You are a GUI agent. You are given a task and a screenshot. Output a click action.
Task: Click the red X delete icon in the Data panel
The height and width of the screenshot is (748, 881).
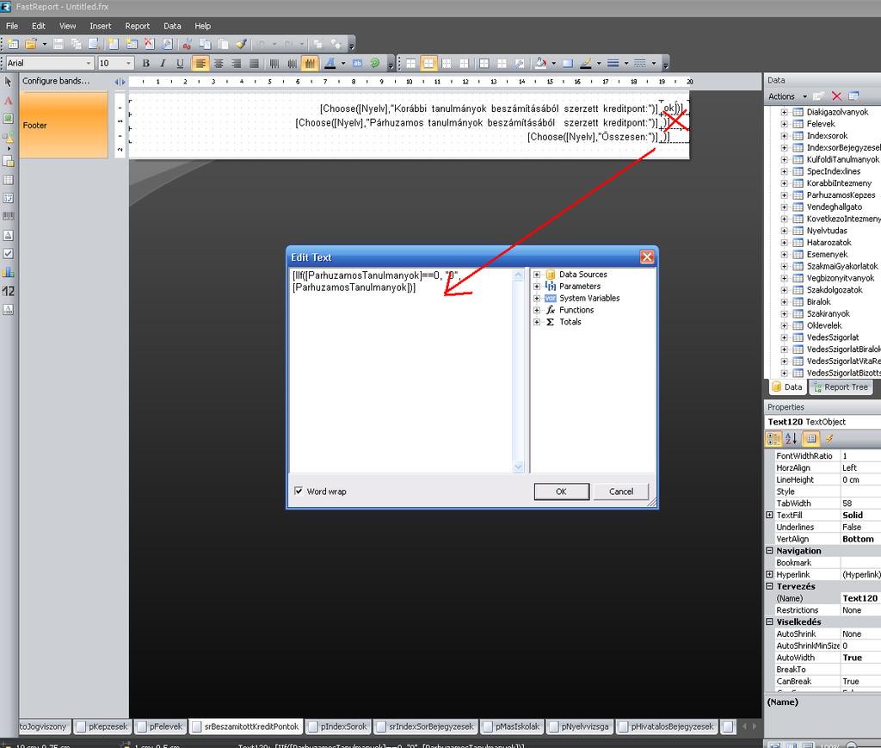[x=836, y=96]
